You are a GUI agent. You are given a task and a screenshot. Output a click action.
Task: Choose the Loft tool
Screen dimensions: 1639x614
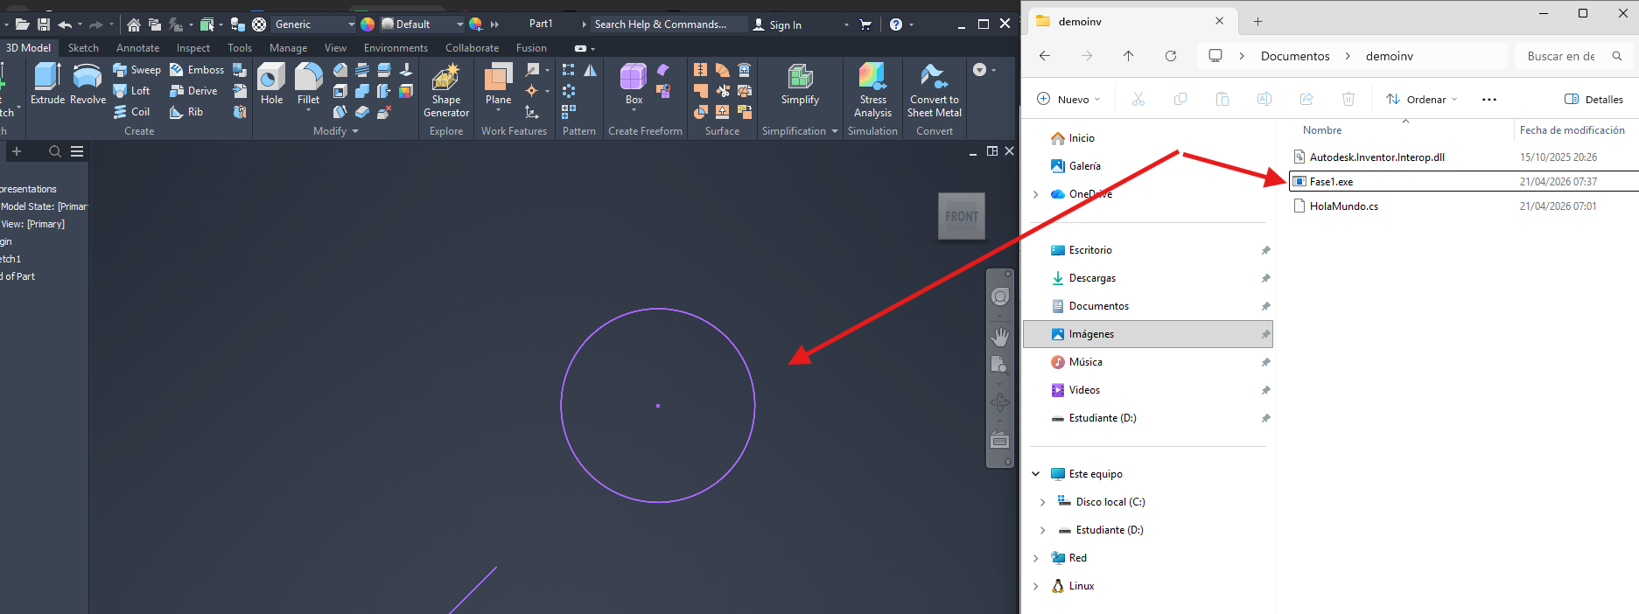tap(132, 91)
